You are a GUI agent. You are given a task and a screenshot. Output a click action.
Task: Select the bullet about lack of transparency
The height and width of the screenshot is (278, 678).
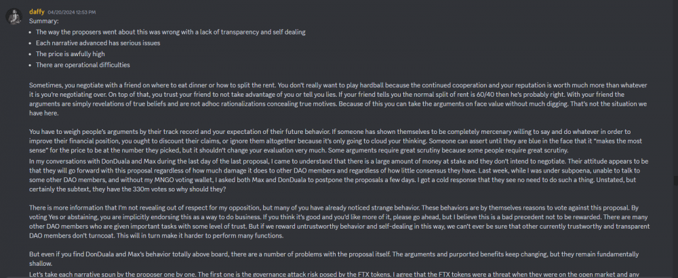pyautogui.click(x=170, y=32)
